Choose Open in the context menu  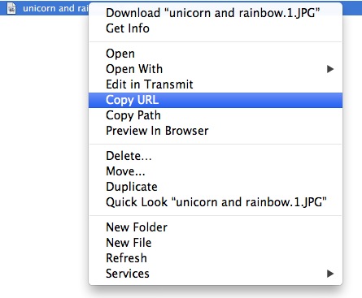216,54
